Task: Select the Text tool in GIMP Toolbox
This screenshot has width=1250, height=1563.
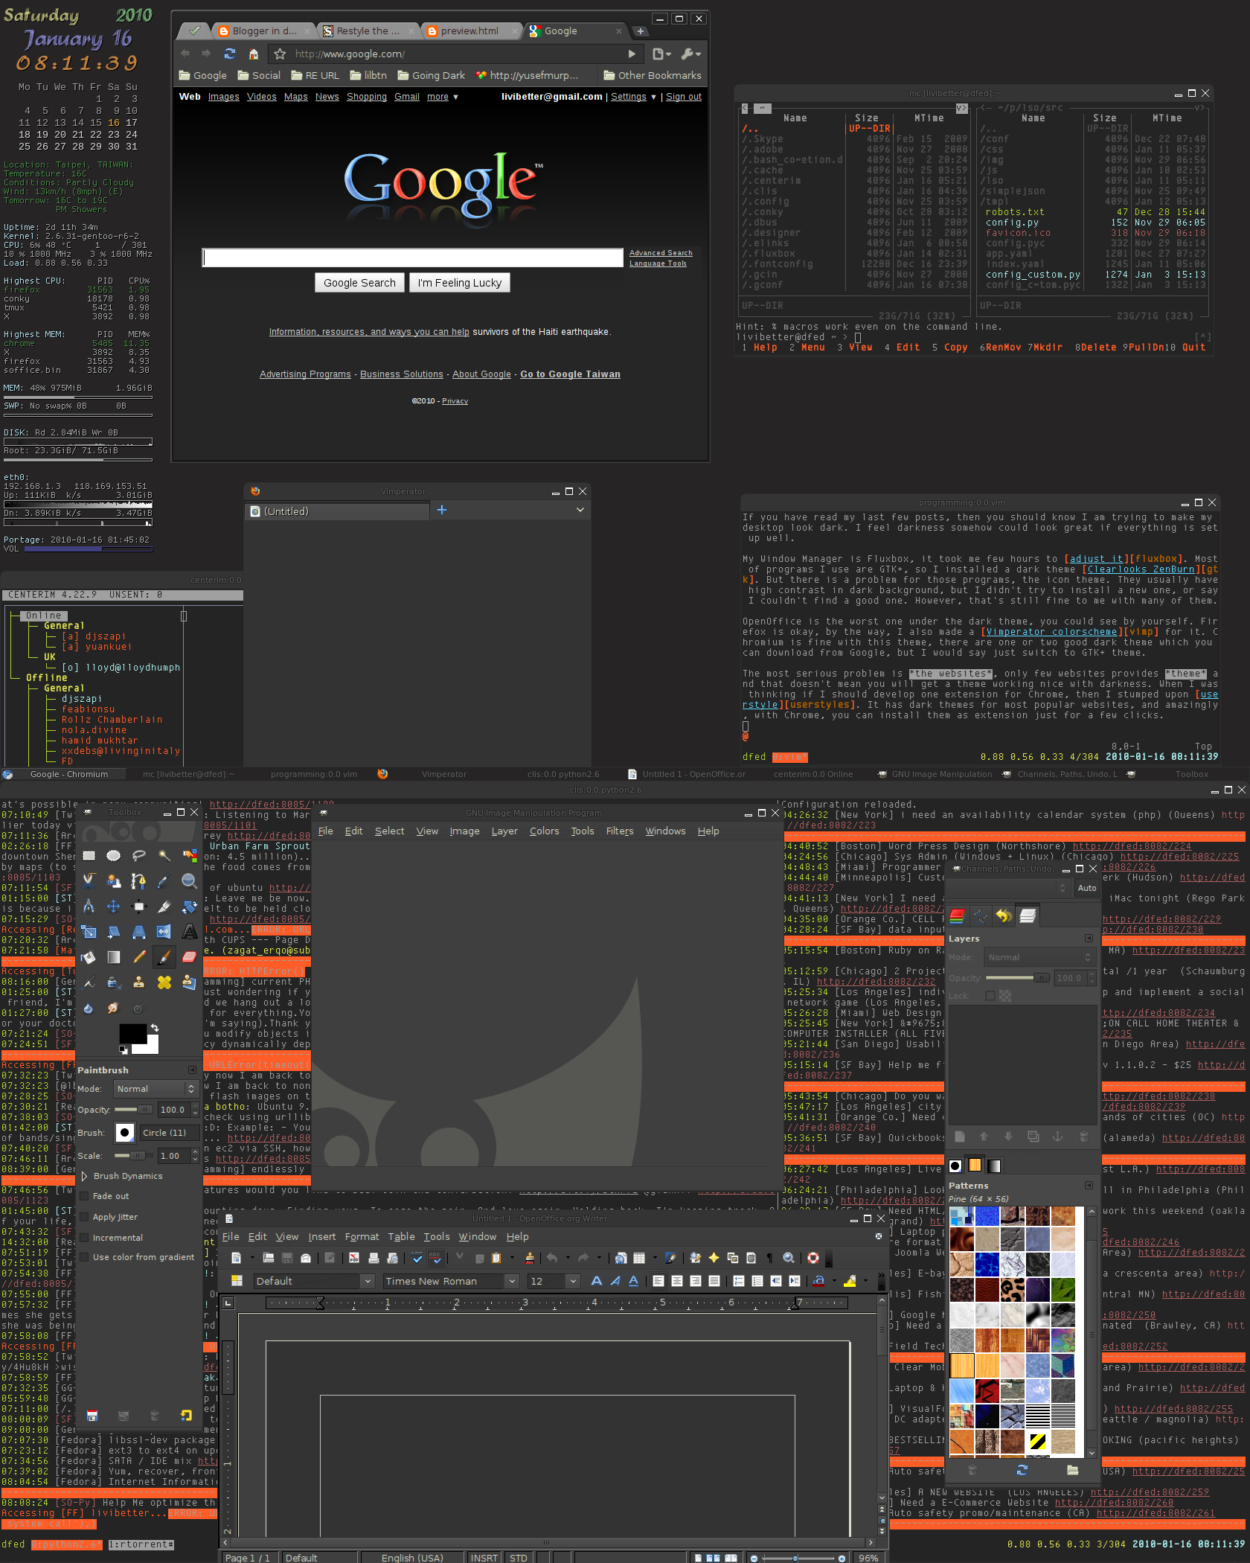Action: 190,932
